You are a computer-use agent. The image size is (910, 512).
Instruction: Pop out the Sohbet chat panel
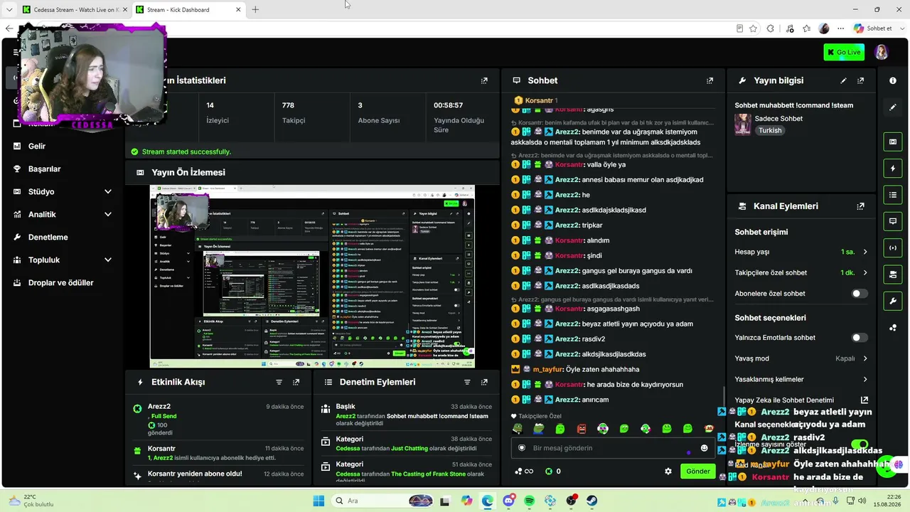710,81
